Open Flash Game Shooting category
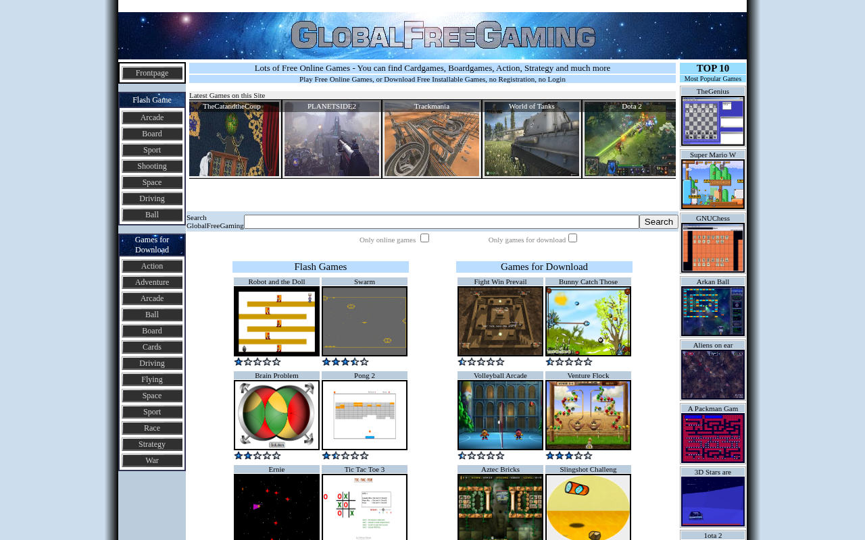This screenshot has width=865, height=540. point(152,166)
